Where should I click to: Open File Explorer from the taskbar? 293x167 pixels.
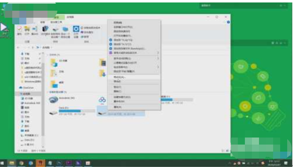click(x=12, y=163)
